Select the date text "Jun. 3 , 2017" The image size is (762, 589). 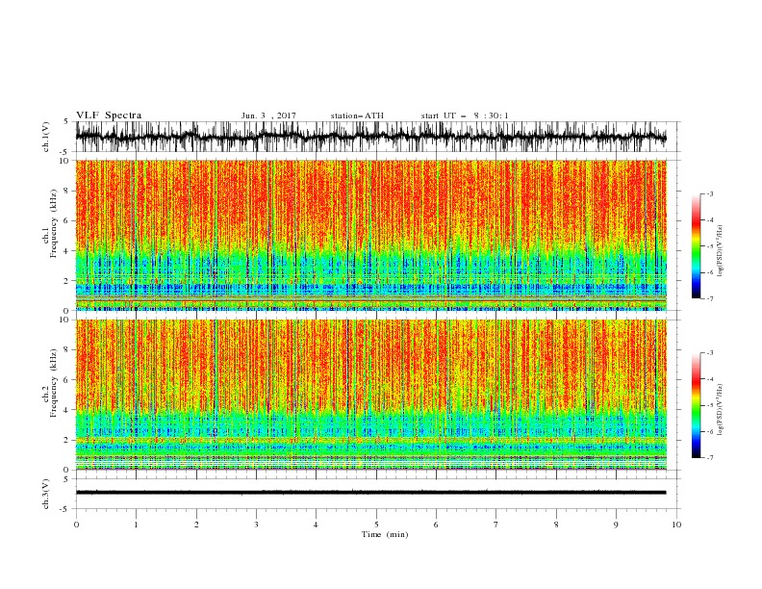click(268, 115)
